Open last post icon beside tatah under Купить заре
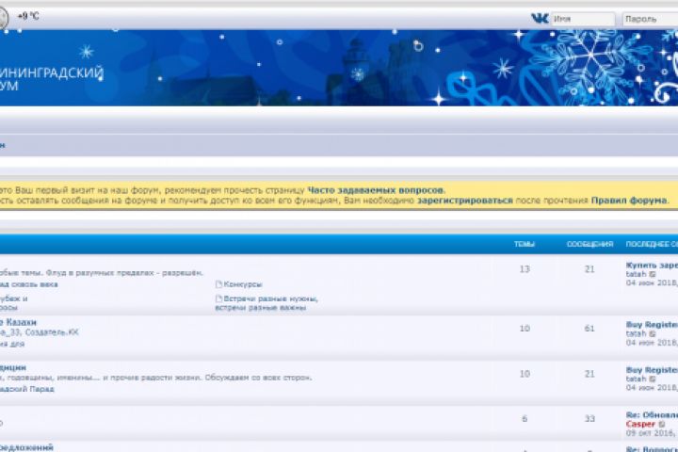 coord(653,274)
